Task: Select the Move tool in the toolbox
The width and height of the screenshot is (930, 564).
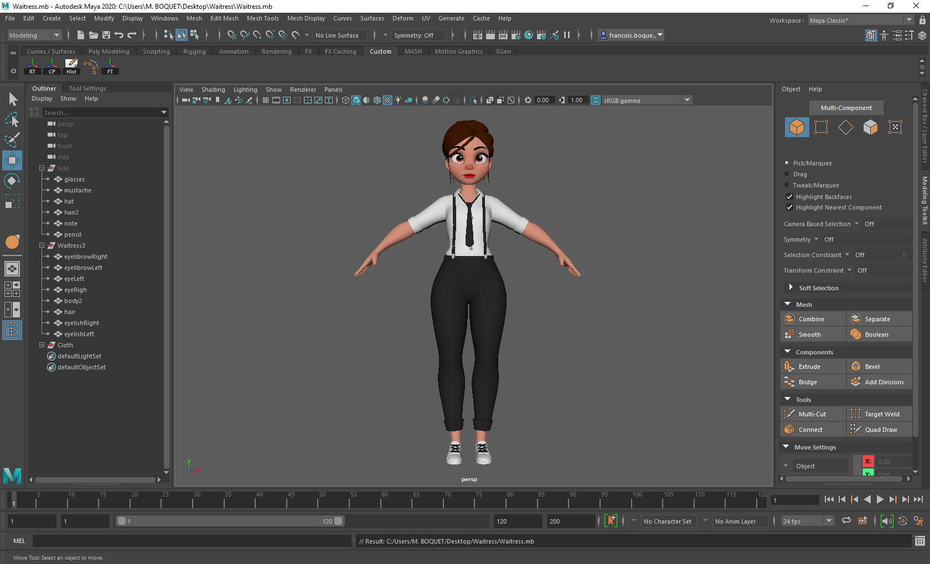Action: pos(12,160)
